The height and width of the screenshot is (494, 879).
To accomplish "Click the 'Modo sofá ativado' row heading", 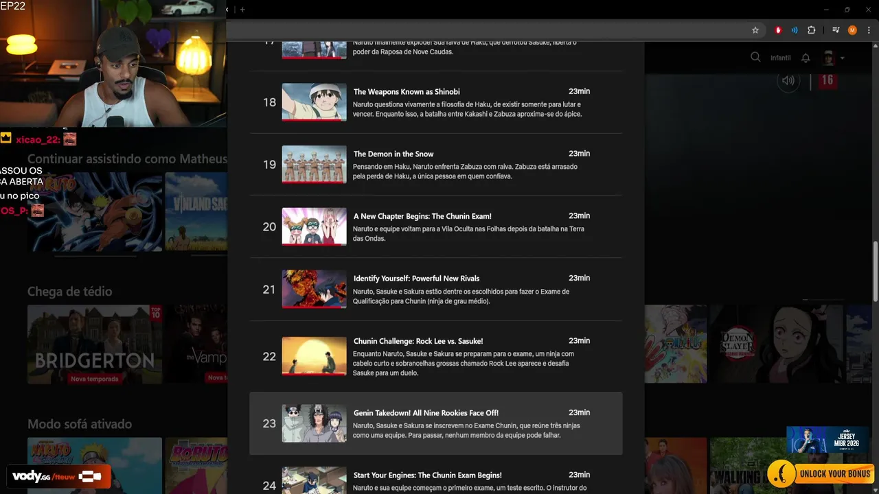I will 80,424.
